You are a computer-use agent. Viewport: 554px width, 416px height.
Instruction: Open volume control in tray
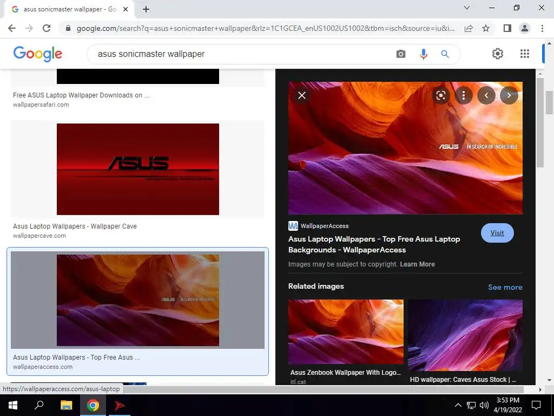pyautogui.click(x=484, y=405)
